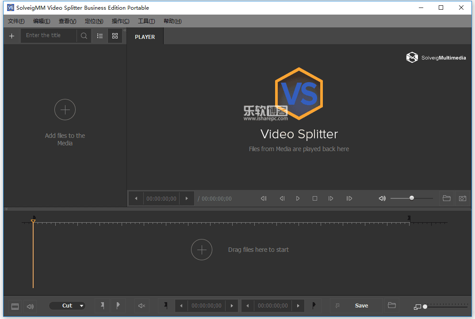Collapse the timeline panel with the chevron
475x319 pixels.
(x=6, y=209)
